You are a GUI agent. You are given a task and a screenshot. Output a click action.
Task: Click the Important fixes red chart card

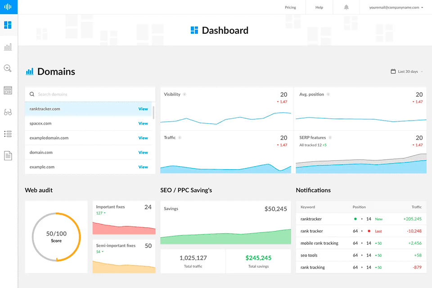pyautogui.click(x=124, y=218)
